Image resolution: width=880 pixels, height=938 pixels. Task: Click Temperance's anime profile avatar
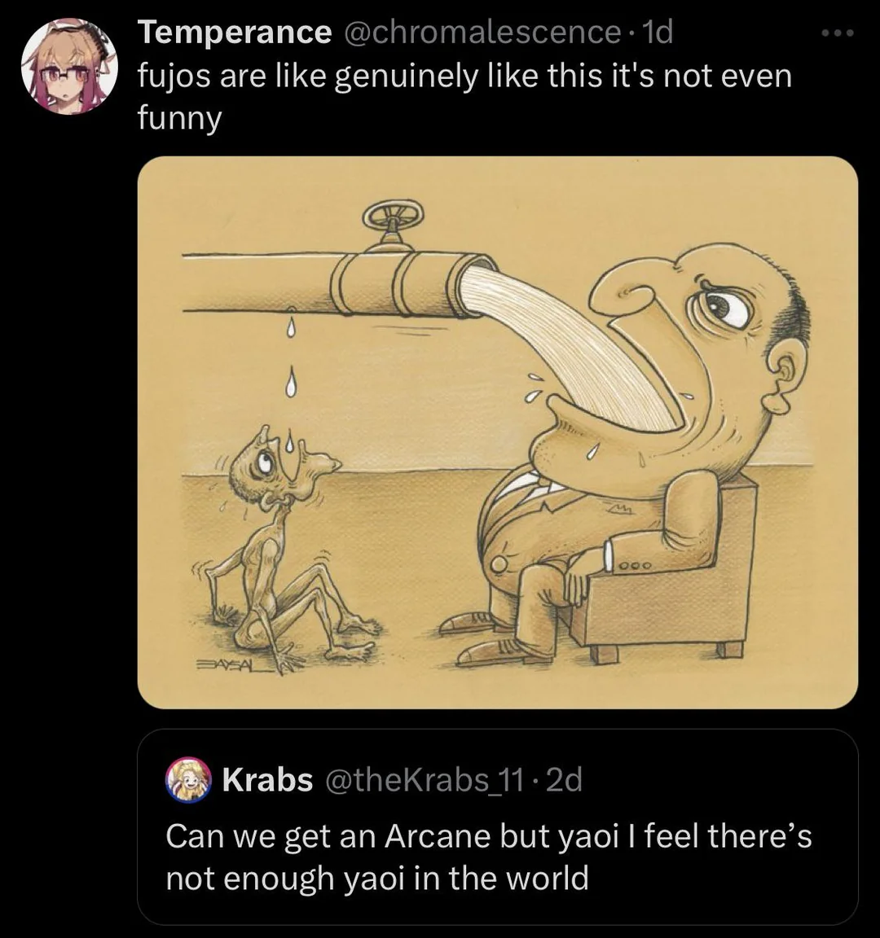[x=69, y=68]
